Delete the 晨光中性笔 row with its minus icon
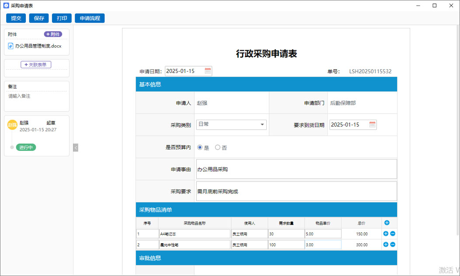The width and height of the screenshot is (460, 276). 393,245
